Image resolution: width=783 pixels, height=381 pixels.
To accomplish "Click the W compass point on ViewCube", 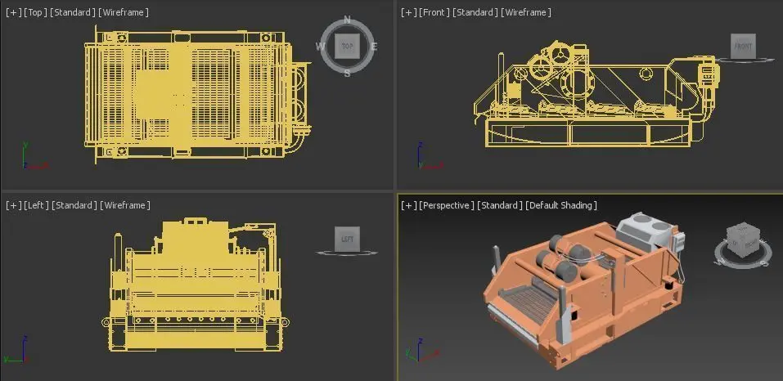I will 320,47.
